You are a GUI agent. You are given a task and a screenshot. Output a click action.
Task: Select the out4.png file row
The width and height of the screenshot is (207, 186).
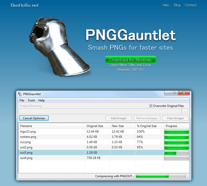(x=104, y=158)
